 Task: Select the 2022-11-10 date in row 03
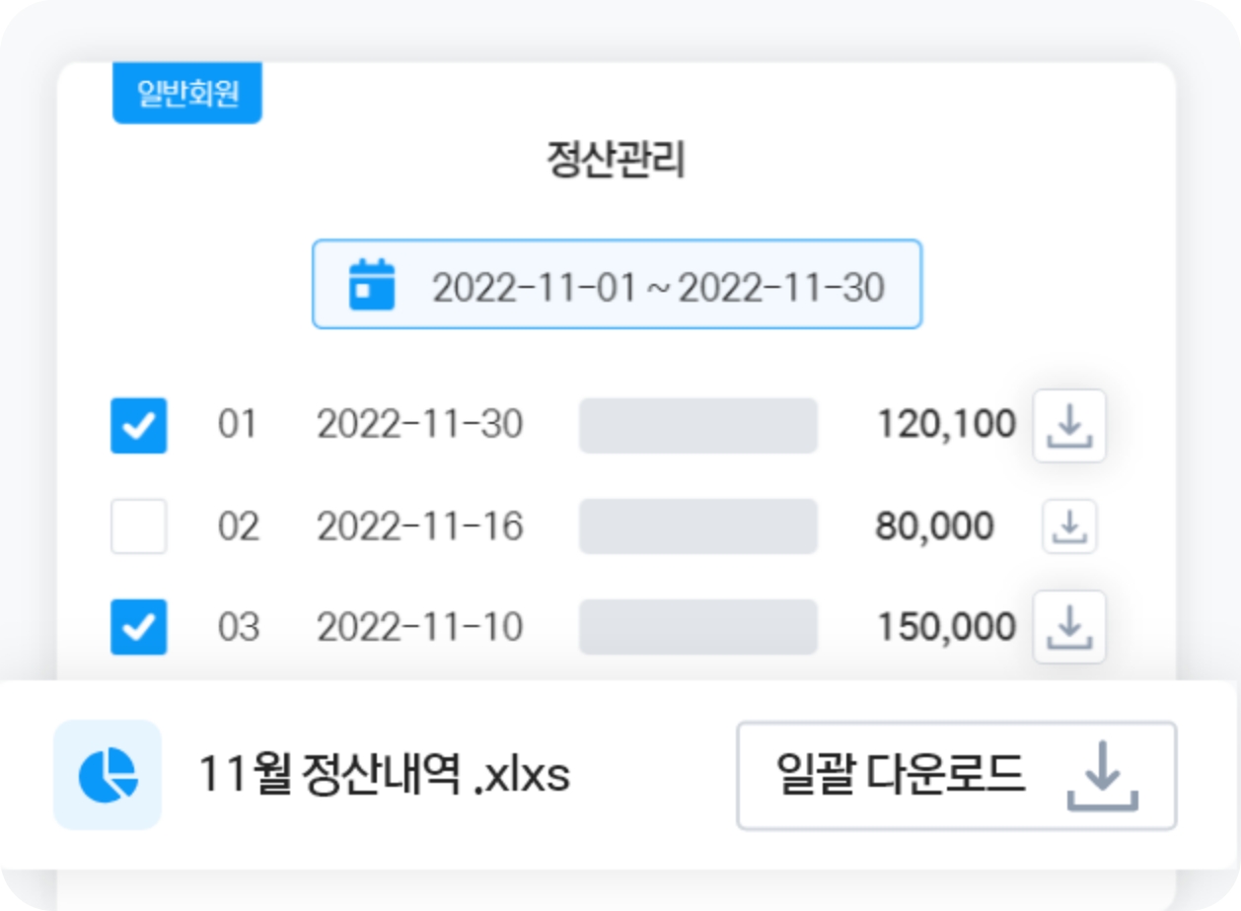(419, 627)
